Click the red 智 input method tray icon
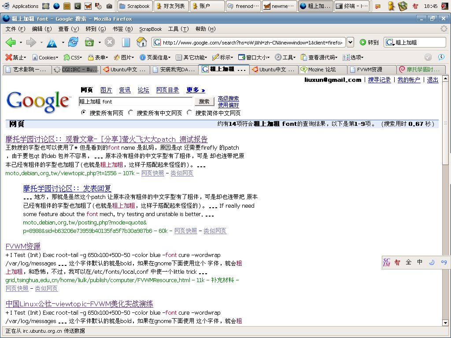This screenshot has height=338, width=451. [415, 6]
